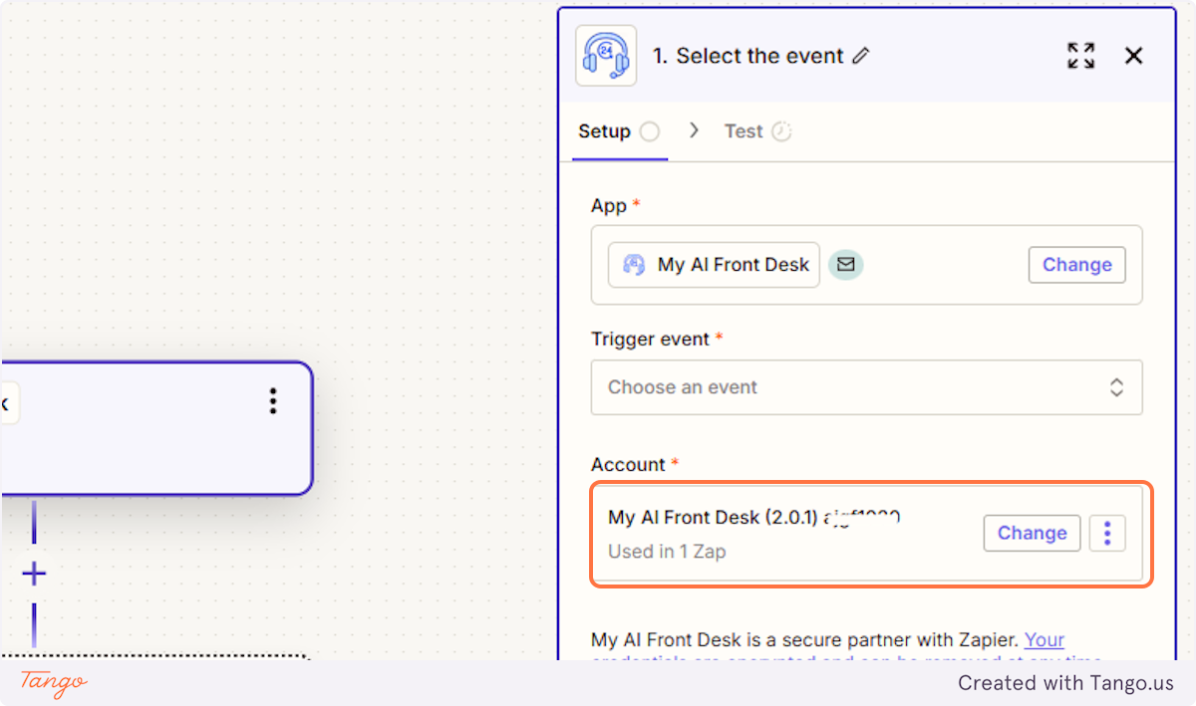Click the small icon inside the app chip
This screenshot has height=706, width=1196.
(634, 265)
